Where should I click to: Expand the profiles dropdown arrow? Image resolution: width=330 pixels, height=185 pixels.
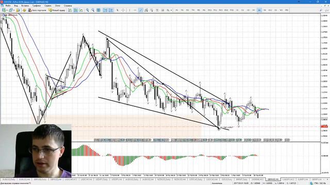click(x=14, y=10)
